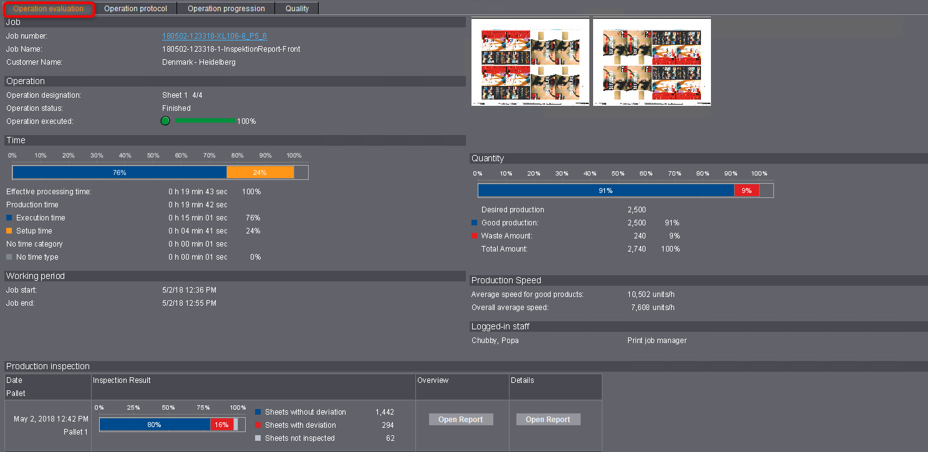The height and width of the screenshot is (452, 928).
Task: Click Open Report under Overview
Action: (460, 419)
